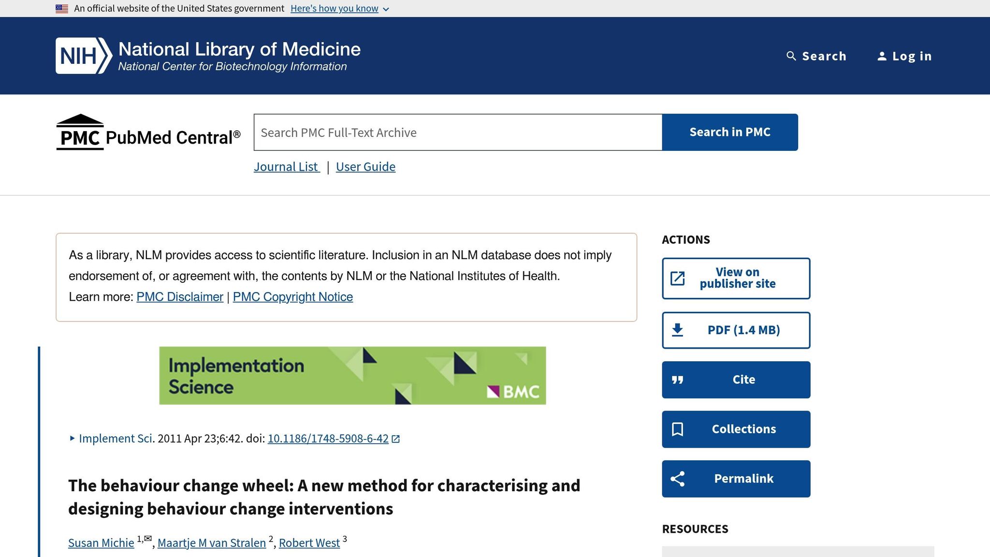
Task: Open the Journal List link
Action: pos(287,167)
